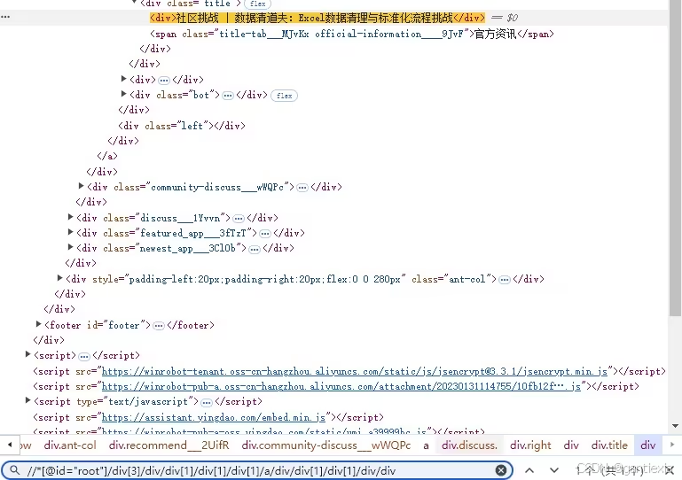Expand ellipsis in ant-col style div
The image size is (682, 480).
505,280
